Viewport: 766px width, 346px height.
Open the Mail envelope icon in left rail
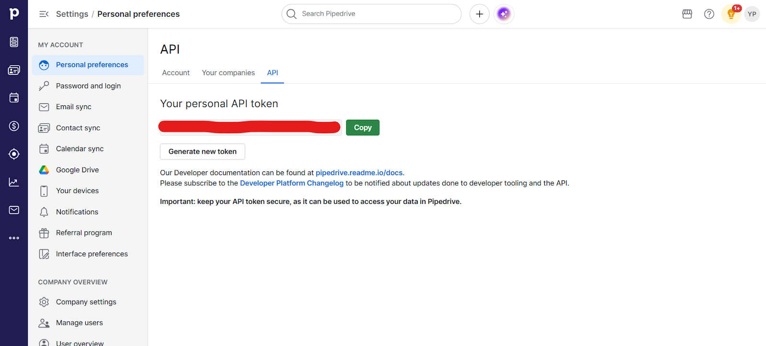click(14, 210)
